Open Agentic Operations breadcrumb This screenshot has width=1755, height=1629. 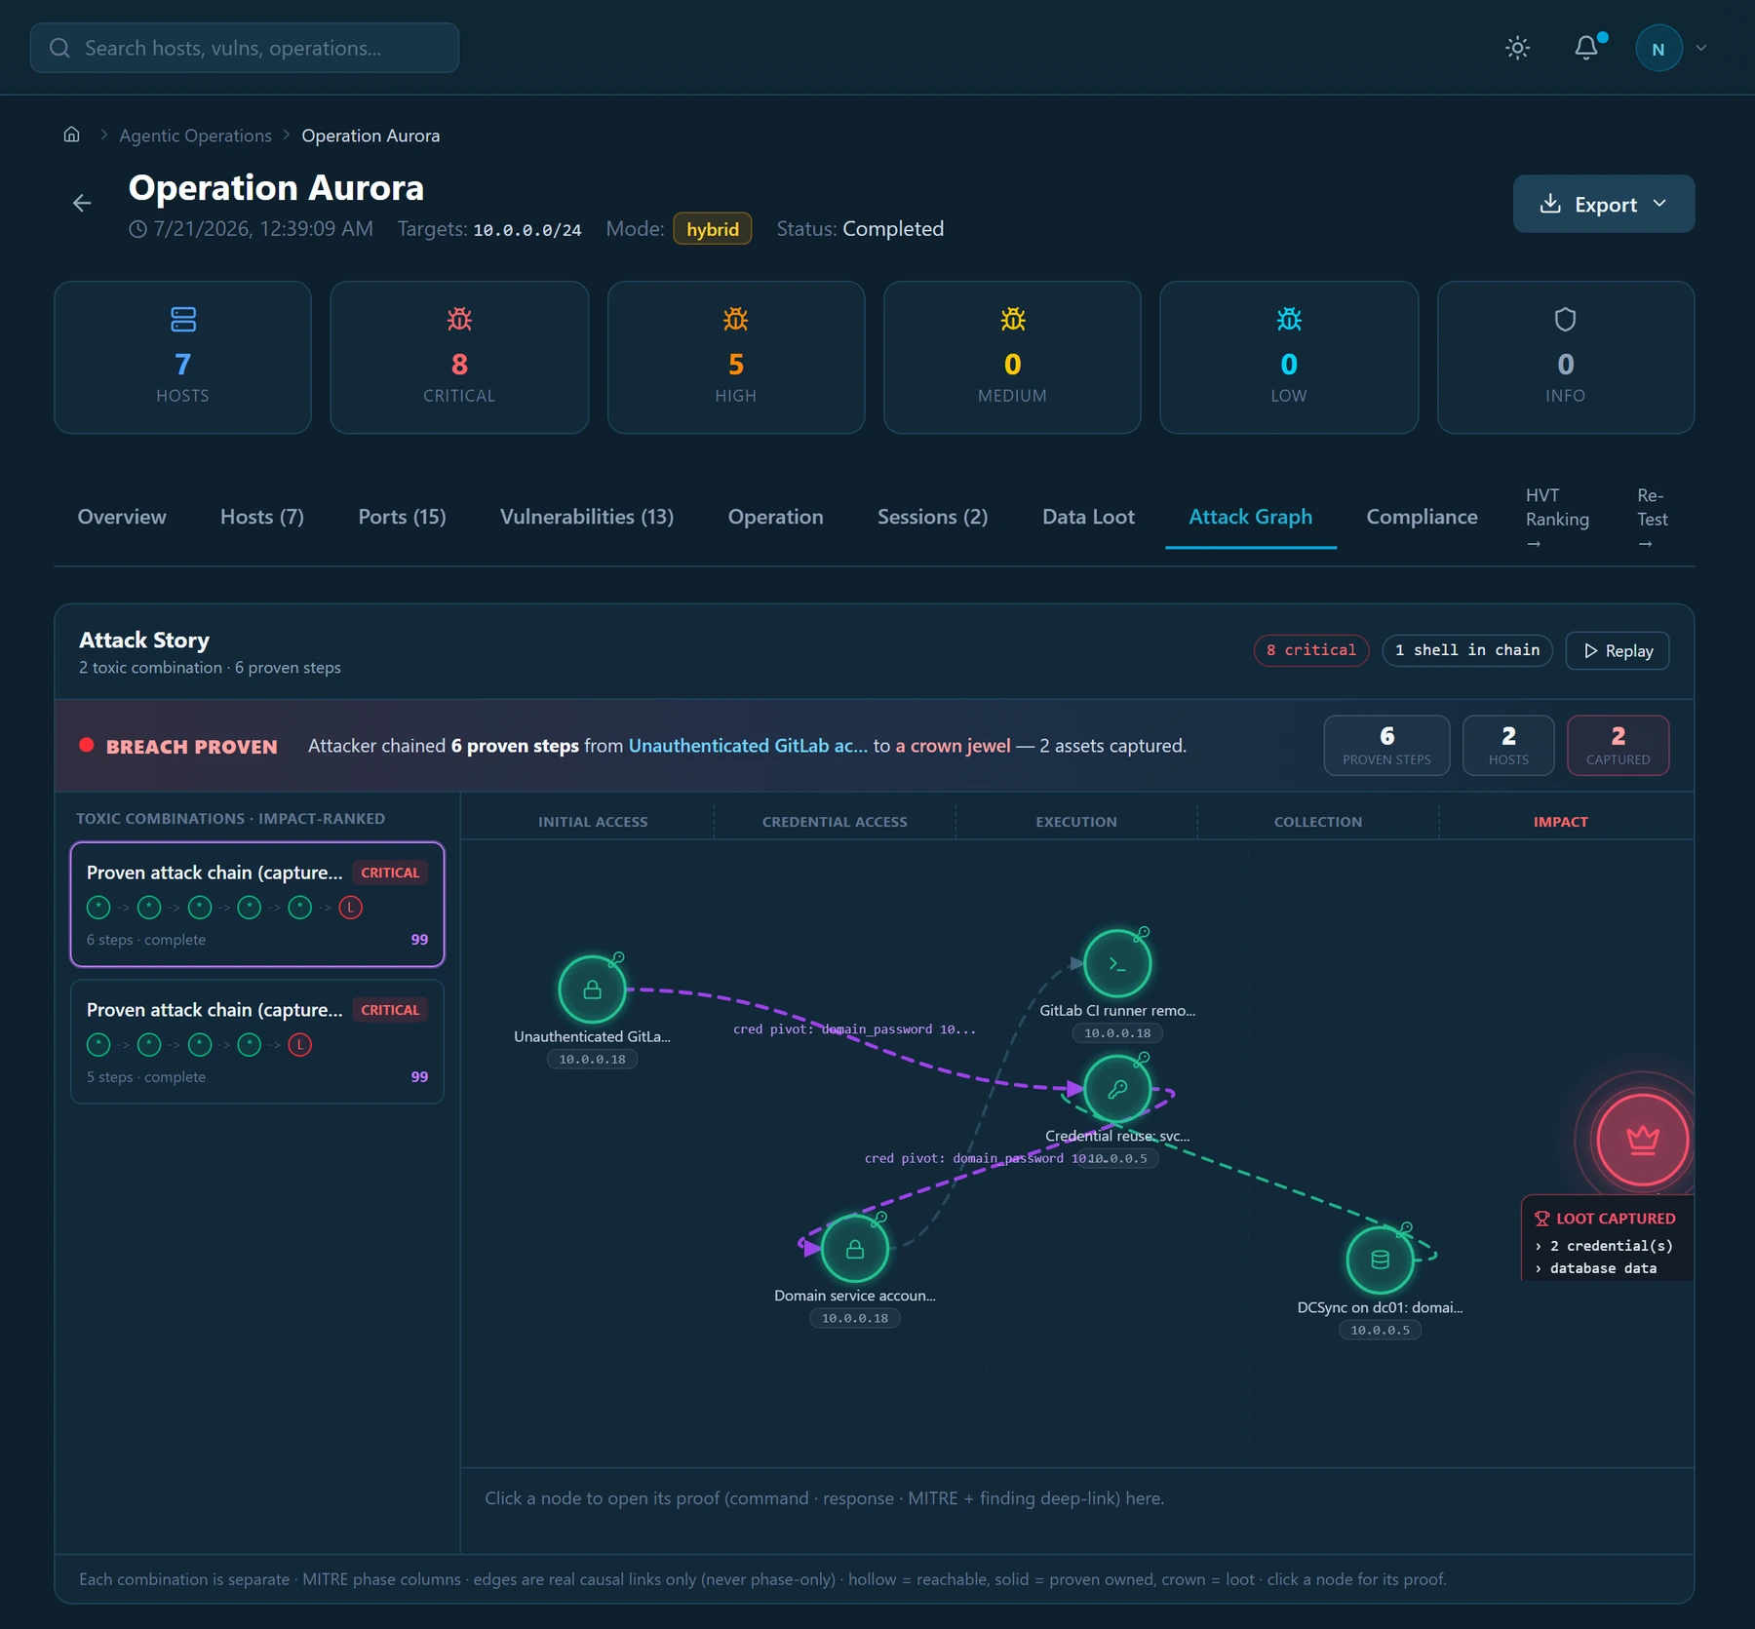(x=195, y=136)
